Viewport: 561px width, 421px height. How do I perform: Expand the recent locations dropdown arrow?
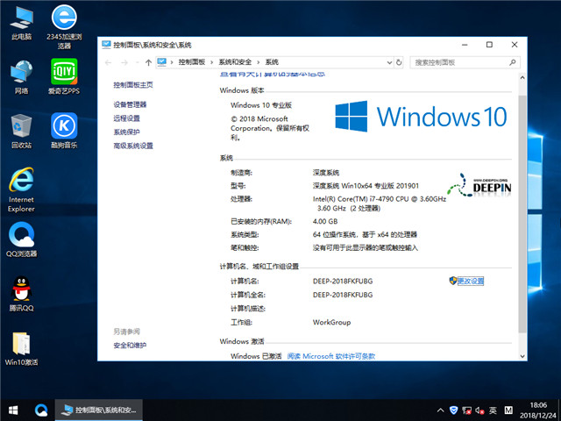point(138,62)
